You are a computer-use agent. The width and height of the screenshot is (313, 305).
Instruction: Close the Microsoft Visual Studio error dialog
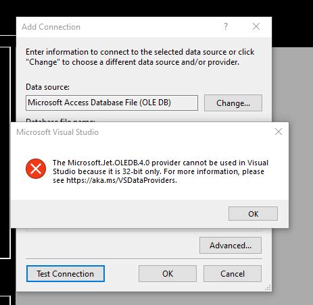tap(279, 132)
